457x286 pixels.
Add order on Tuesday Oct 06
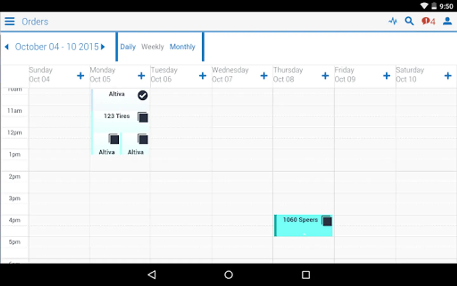pyautogui.click(x=202, y=76)
